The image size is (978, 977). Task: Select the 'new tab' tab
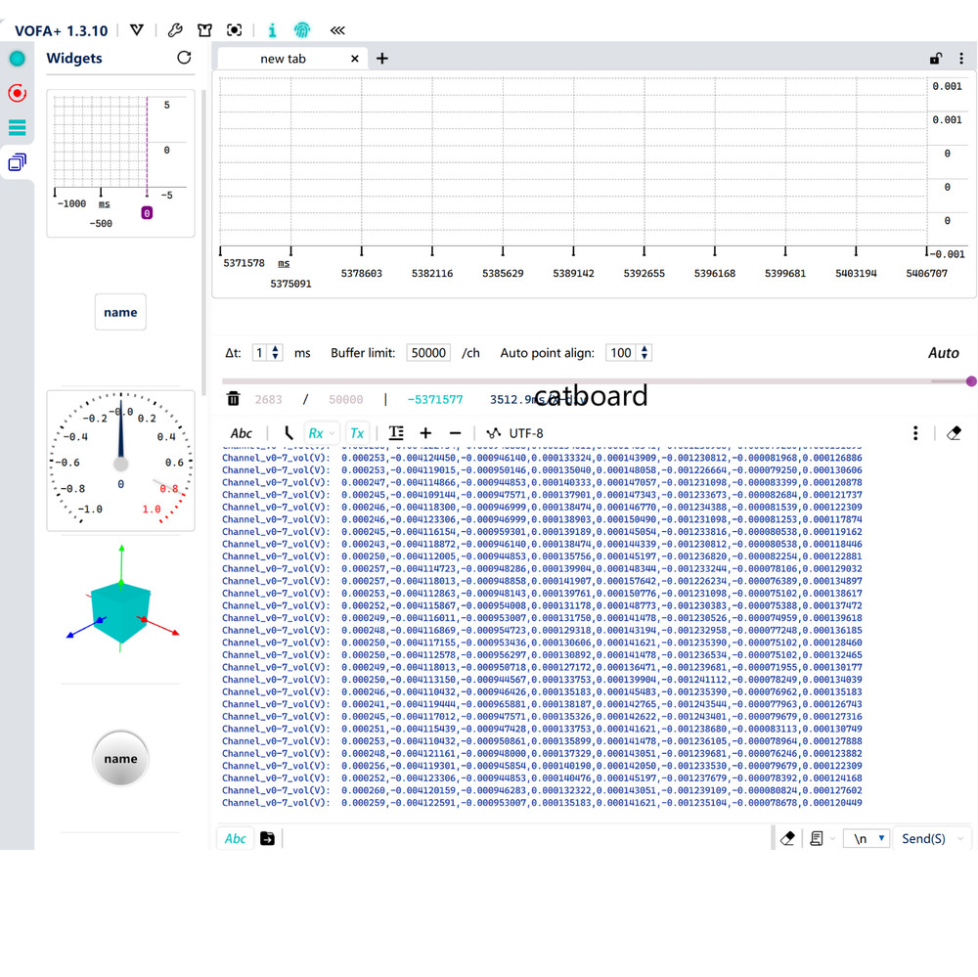point(283,59)
